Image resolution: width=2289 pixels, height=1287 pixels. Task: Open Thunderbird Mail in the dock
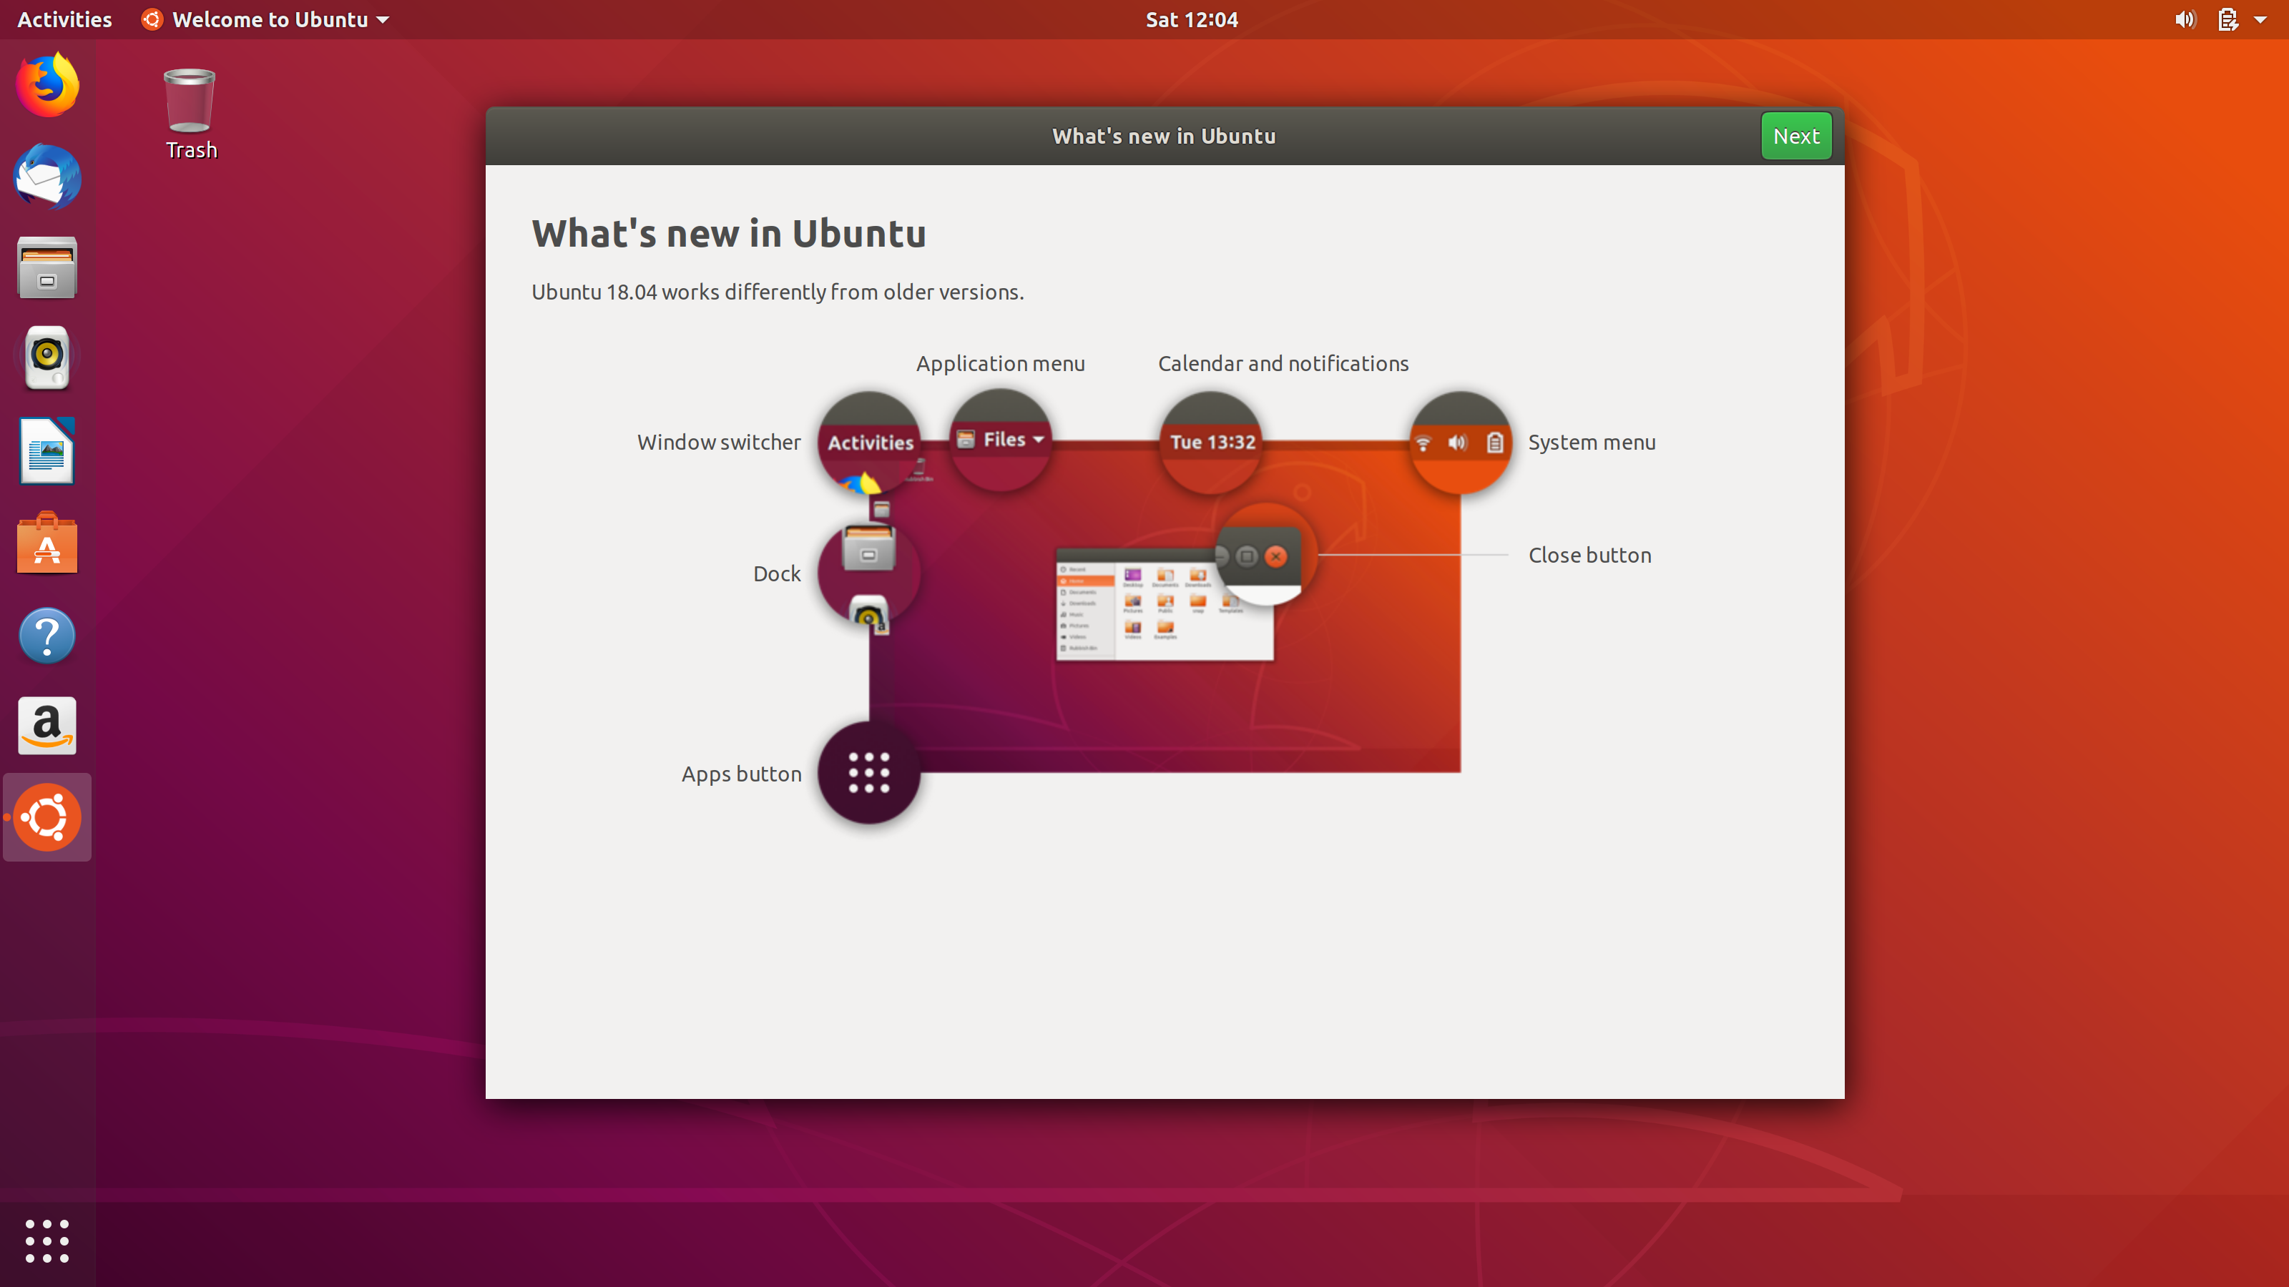(47, 177)
